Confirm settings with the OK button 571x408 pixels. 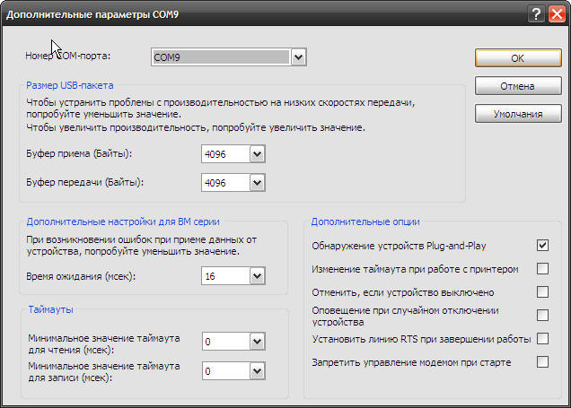click(517, 57)
